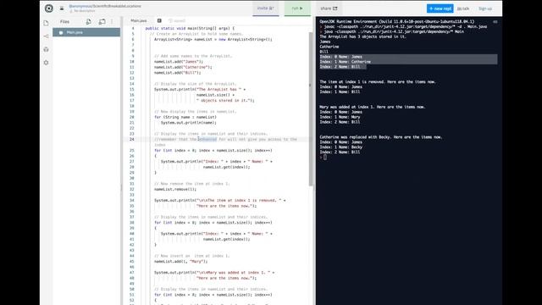The width and height of the screenshot is (542, 305).
Task: Click 'Index: 1 Name: Catherine' in the console
Action: point(345,62)
